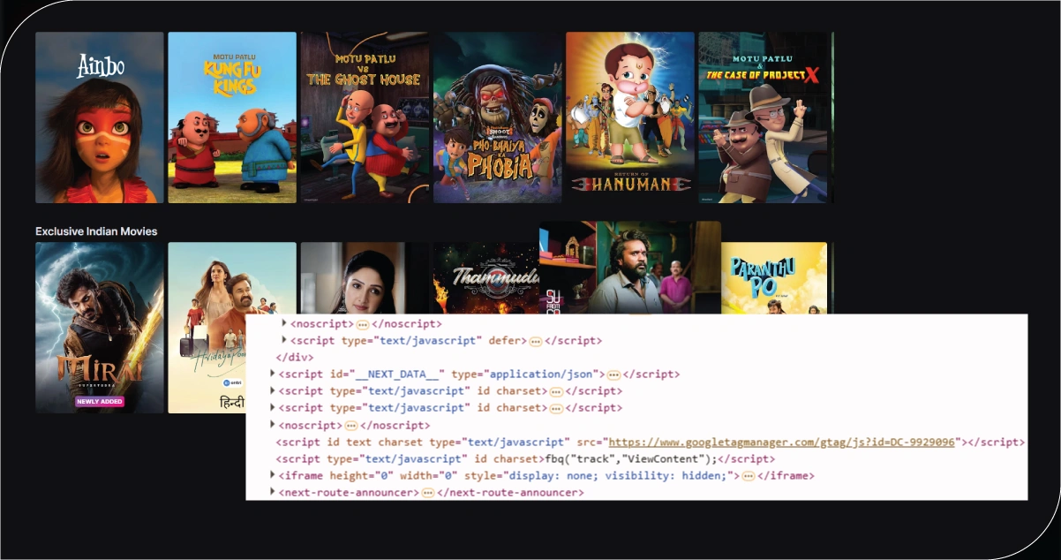This screenshot has height=560, width=1061.
Task: Click the Exclusive Indian Movies heading
Action: (x=94, y=231)
